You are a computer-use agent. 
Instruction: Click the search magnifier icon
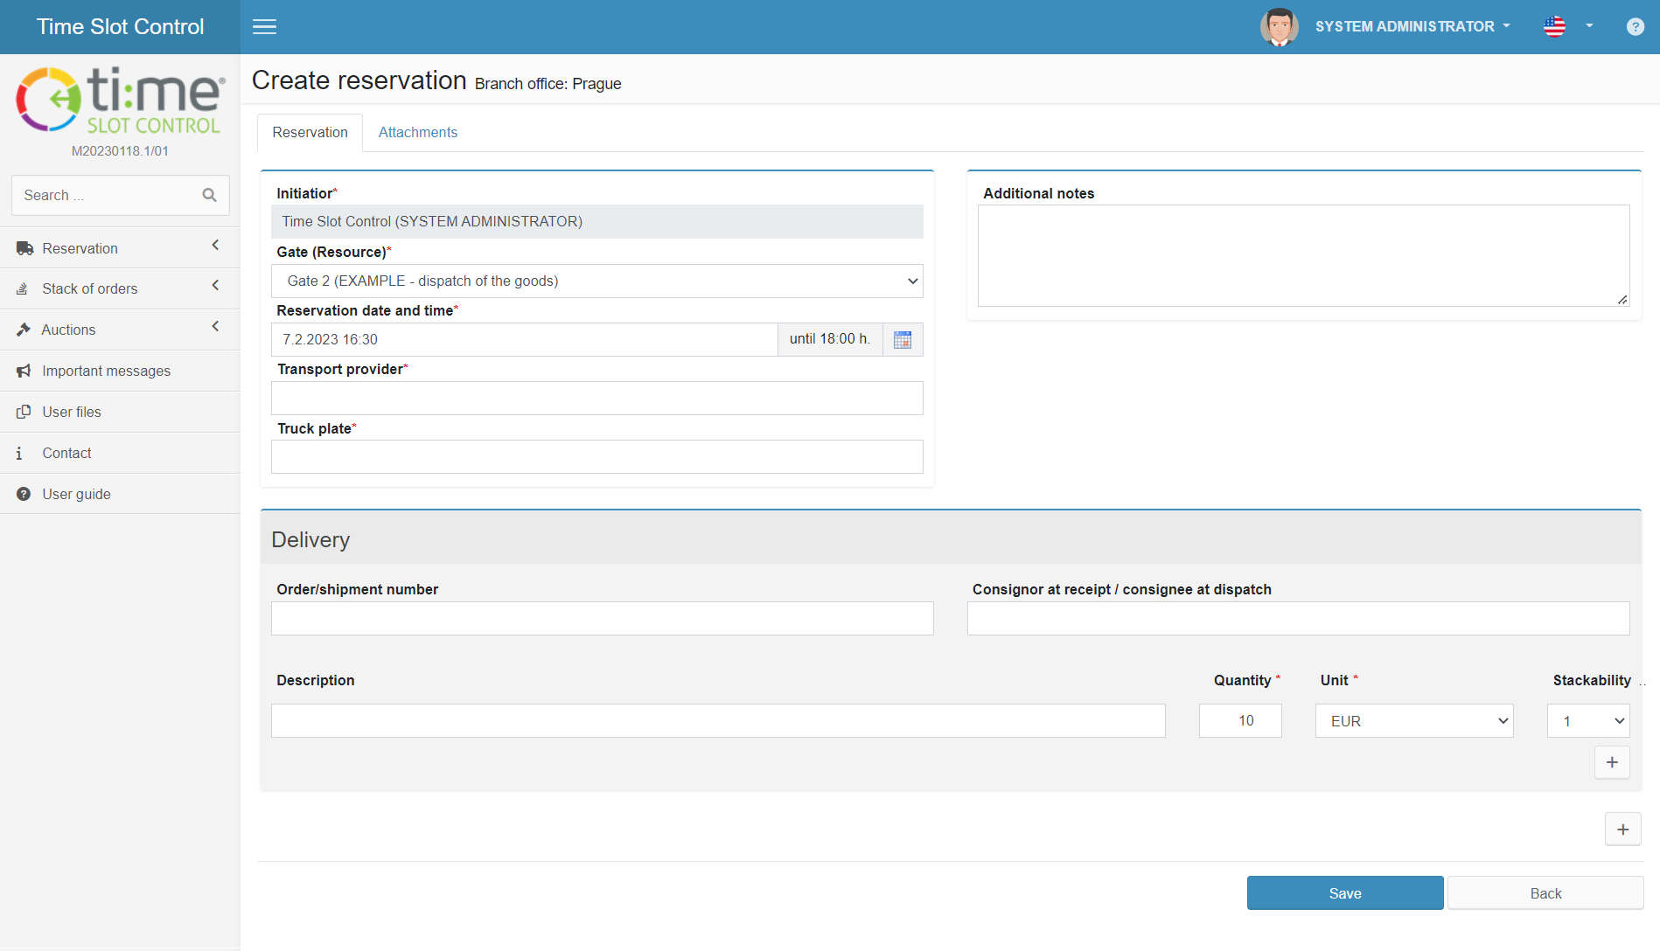pos(209,195)
